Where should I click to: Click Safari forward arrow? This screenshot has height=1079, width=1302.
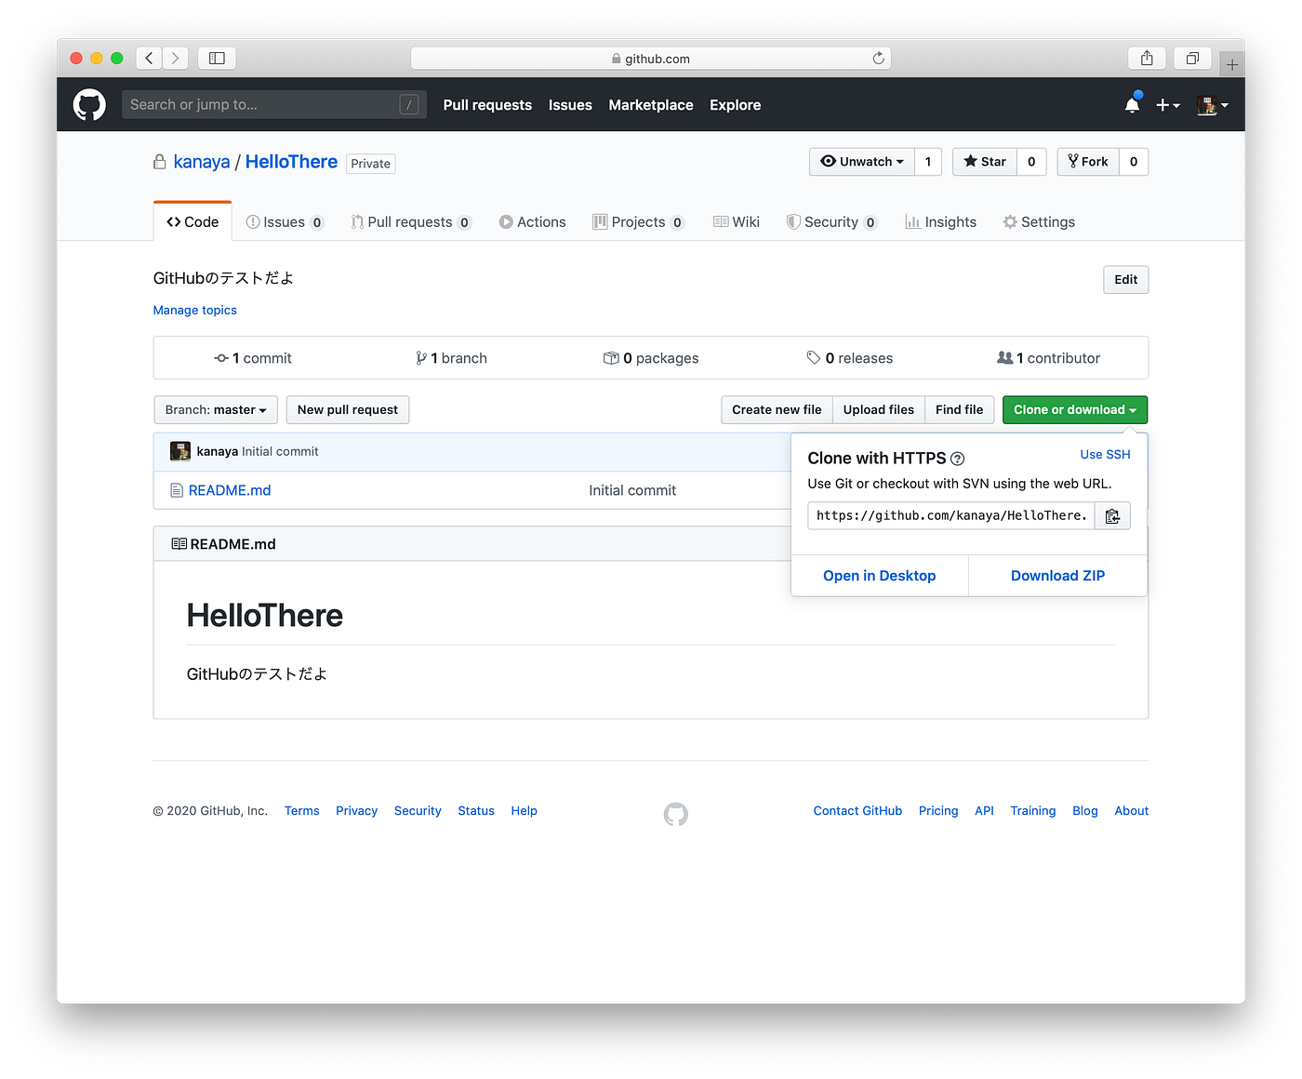click(x=175, y=58)
